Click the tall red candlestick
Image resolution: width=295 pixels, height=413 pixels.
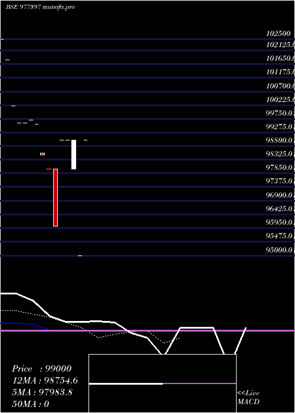coord(55,198)
